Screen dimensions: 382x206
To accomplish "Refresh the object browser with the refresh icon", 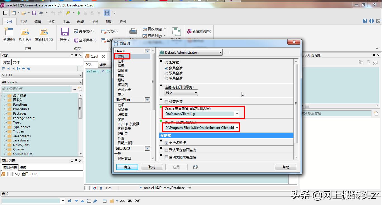I will pos(3,68).
